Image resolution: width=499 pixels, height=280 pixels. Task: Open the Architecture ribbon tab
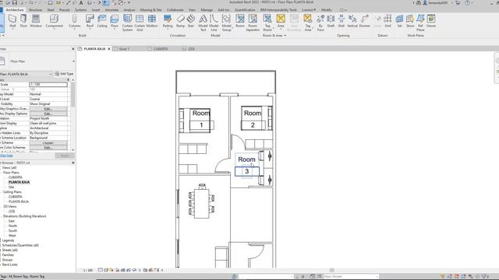(15, 10)
